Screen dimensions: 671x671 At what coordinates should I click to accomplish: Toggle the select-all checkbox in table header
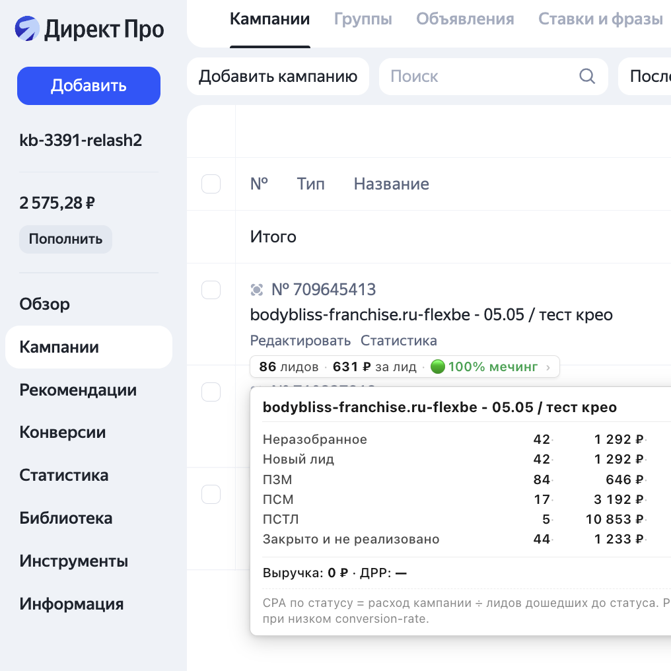[x=211, y=184]
